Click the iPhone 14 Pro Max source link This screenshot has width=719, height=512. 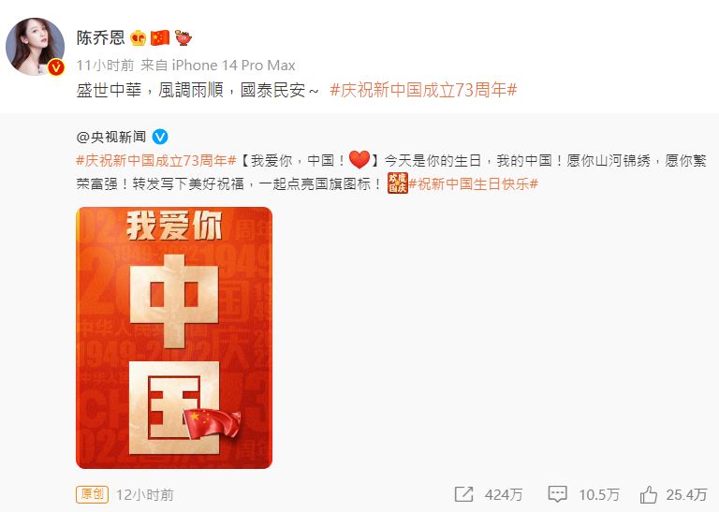233,66
